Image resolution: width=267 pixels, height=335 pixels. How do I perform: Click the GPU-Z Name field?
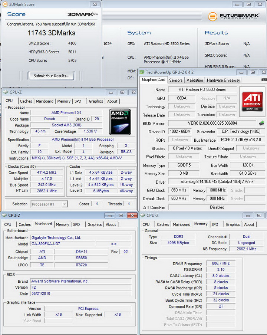(202, 89)
